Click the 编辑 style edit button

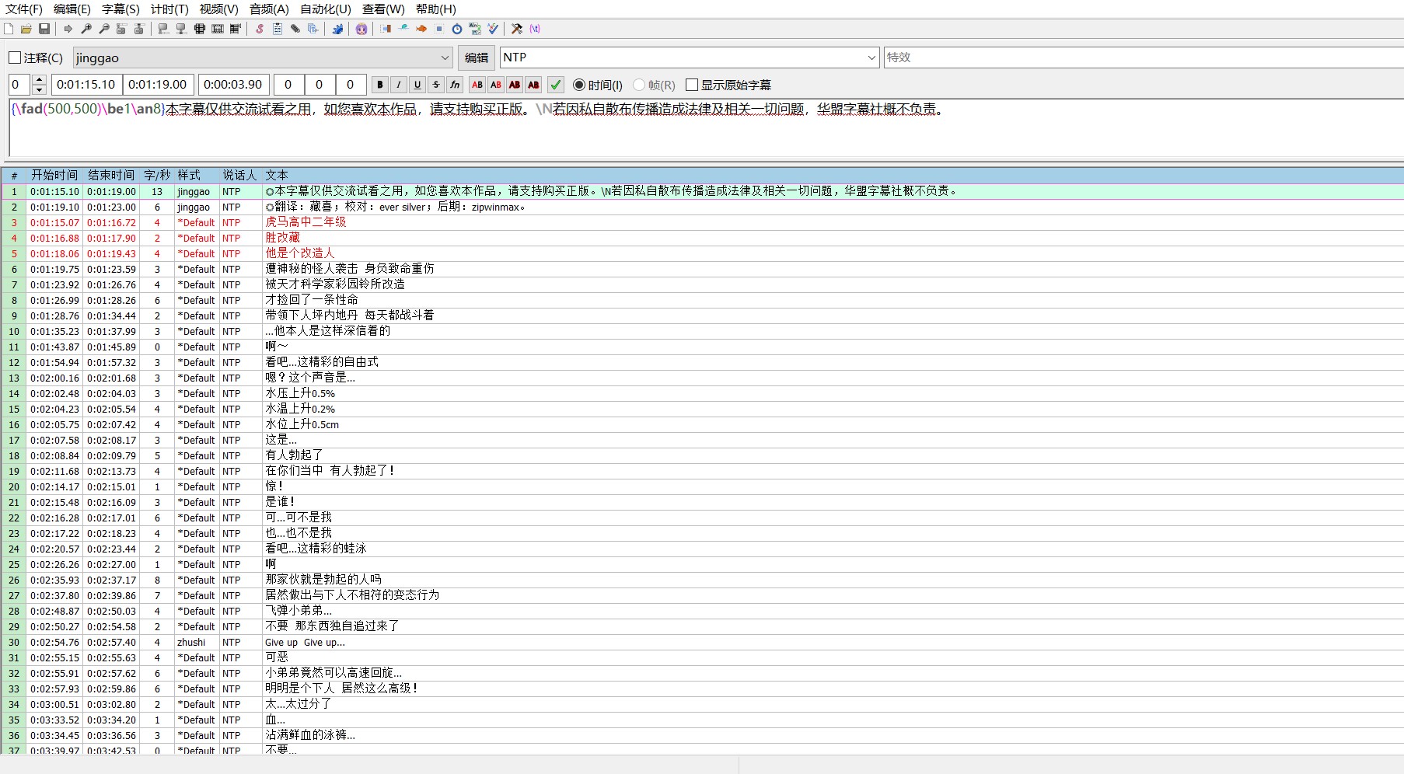477,58
